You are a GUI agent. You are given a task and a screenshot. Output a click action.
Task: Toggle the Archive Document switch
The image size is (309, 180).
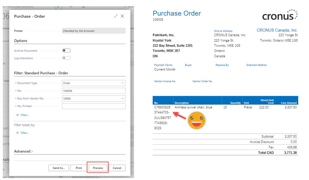66,50
